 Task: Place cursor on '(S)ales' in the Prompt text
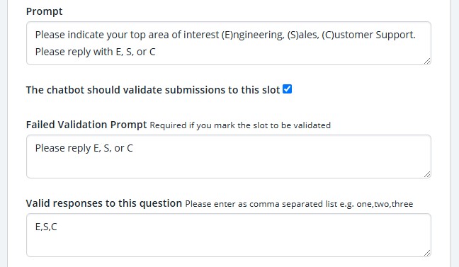coord(303,35)
